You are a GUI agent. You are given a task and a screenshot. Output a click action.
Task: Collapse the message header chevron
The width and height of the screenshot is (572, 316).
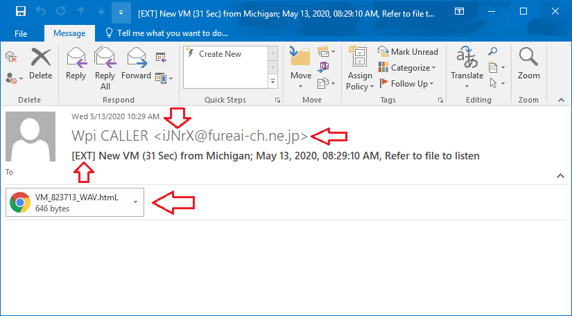(560, 176)
